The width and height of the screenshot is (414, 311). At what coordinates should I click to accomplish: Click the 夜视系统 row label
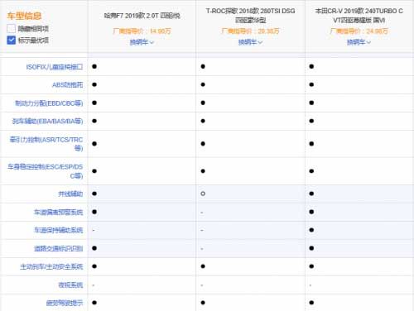(70, 285)
